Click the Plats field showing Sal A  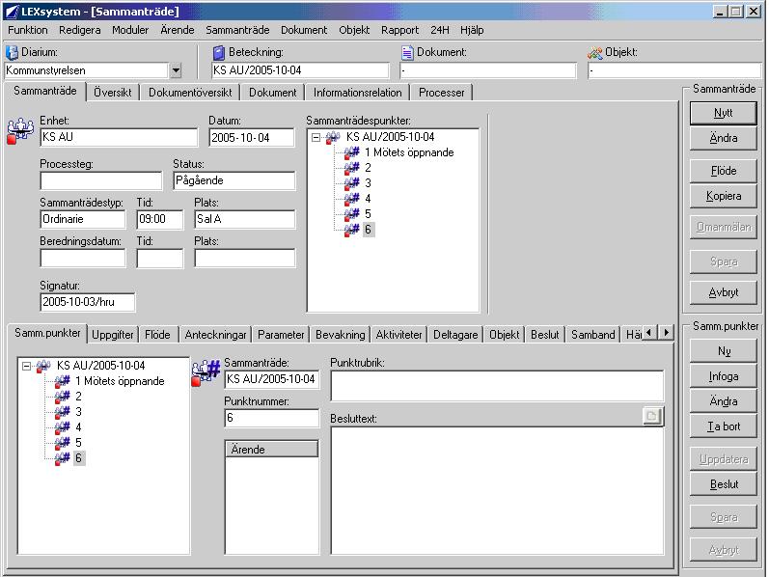(x=245, y=219)
